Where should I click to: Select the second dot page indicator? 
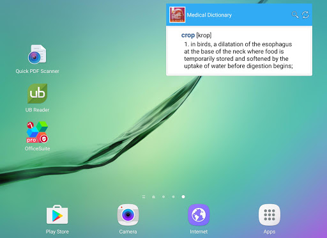[163, 196]
